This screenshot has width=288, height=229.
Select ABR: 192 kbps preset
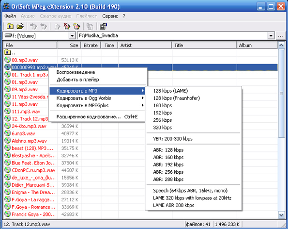point(193,165)
